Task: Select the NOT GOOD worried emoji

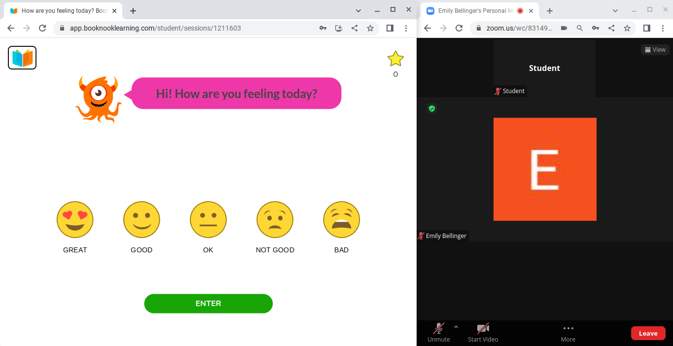Action: [275, 219]
